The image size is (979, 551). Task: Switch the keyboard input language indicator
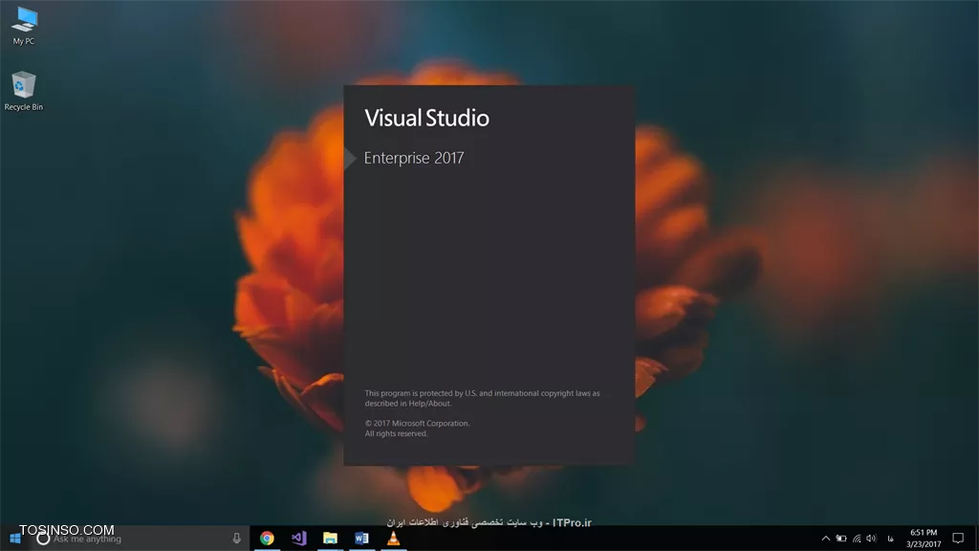(x=891, y=539)
